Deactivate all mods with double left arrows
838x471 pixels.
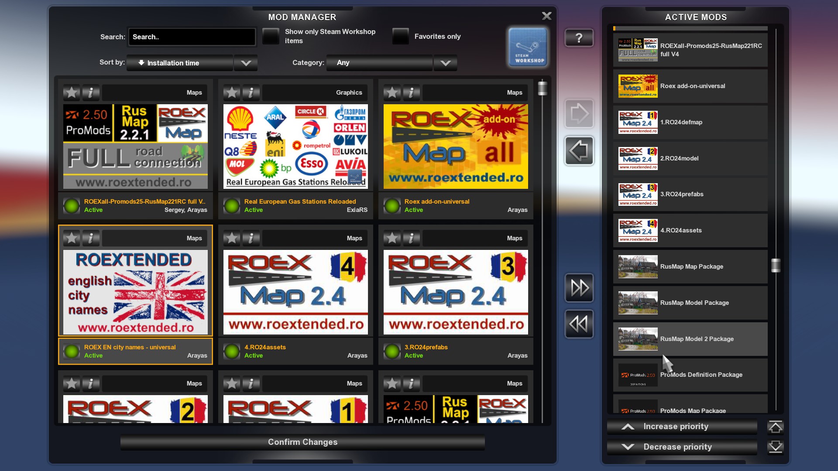coord(579,324)
